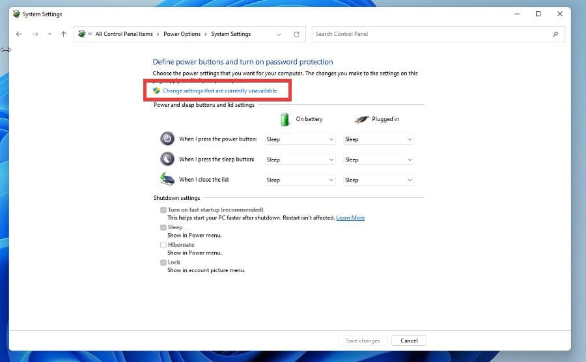Image resolution: width=586 pixels, height=362 pixels.
Task: Open close the lid Plugged in dropdown
Action: coord(378,180)
